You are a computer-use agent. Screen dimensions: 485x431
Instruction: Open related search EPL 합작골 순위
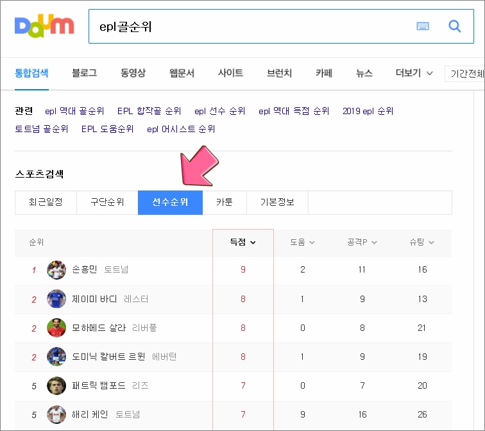tap(149, 111)
